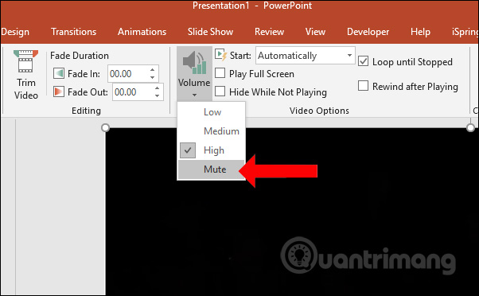The image size is (479, 296).
Task: Increase Fade In duration with up arrow
Action: pos(153,70)
